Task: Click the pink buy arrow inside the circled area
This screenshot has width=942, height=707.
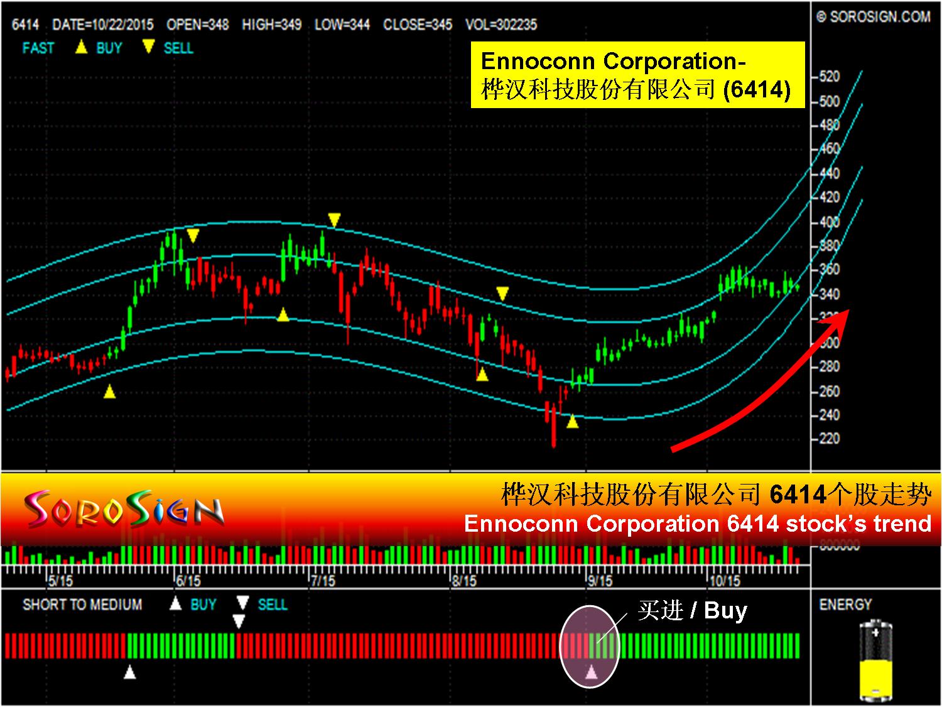Action: (591, 672)
